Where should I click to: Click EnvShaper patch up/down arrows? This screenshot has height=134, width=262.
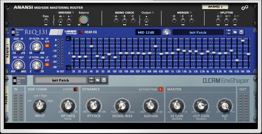(x=91, y=80)
